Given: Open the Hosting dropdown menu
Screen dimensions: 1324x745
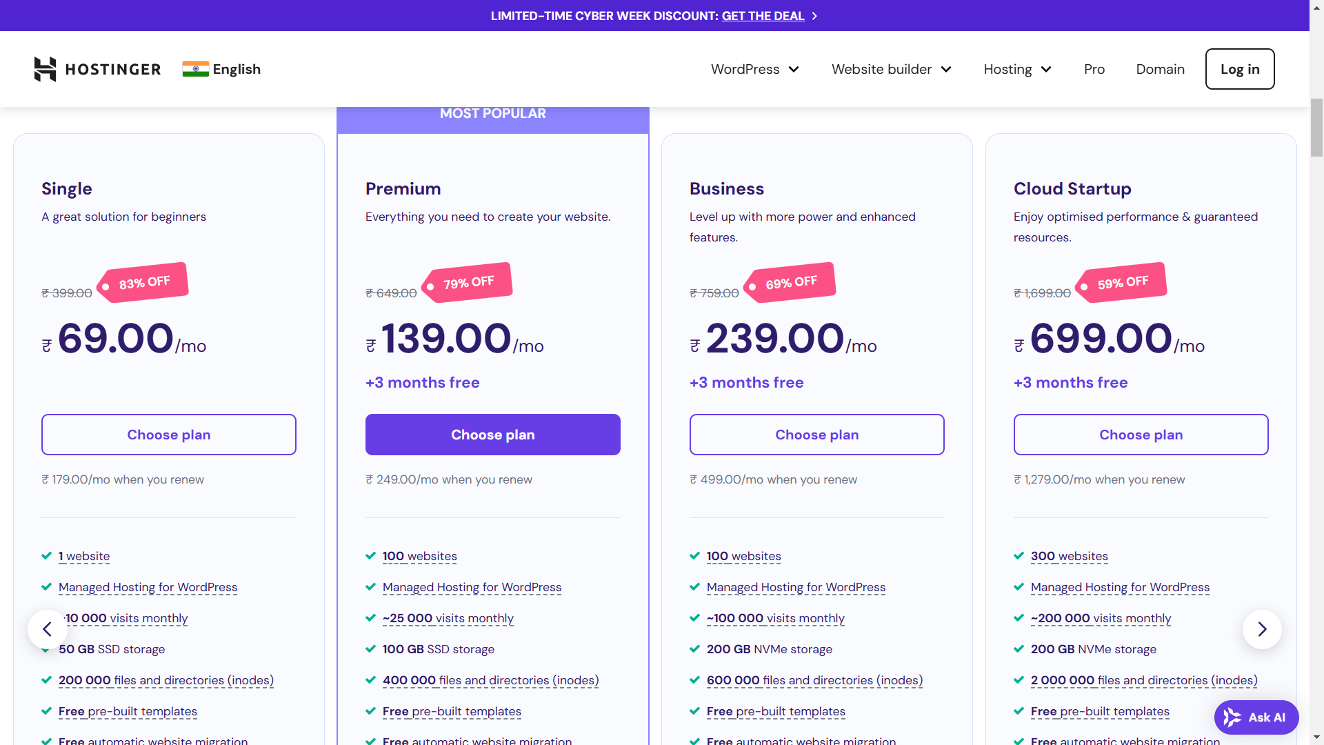Looking at the screenshot, I should click(1017, 69).
